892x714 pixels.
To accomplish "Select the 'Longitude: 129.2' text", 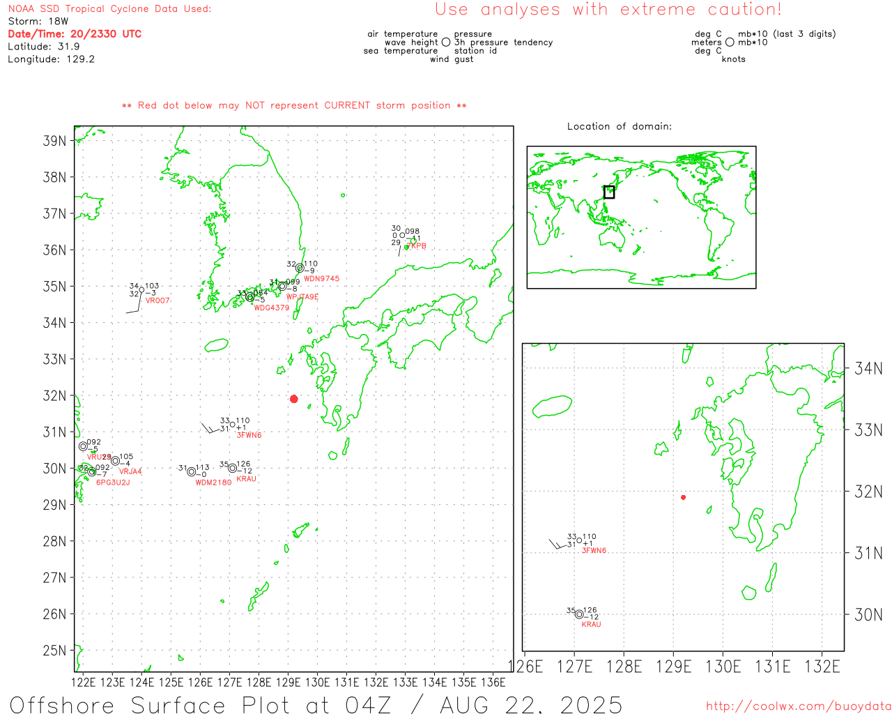I will (x=51, y=59).
